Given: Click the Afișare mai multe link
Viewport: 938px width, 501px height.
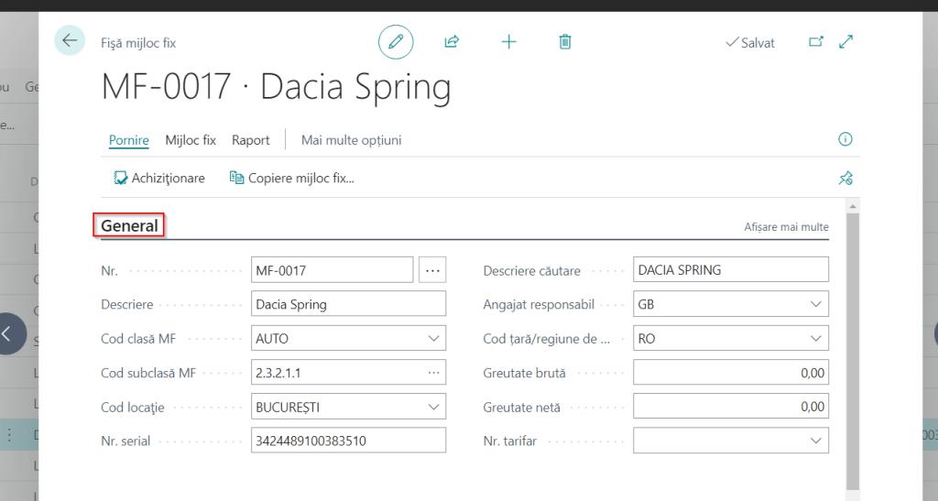Looking at the screenshot, I should click(x=786, y=227).
